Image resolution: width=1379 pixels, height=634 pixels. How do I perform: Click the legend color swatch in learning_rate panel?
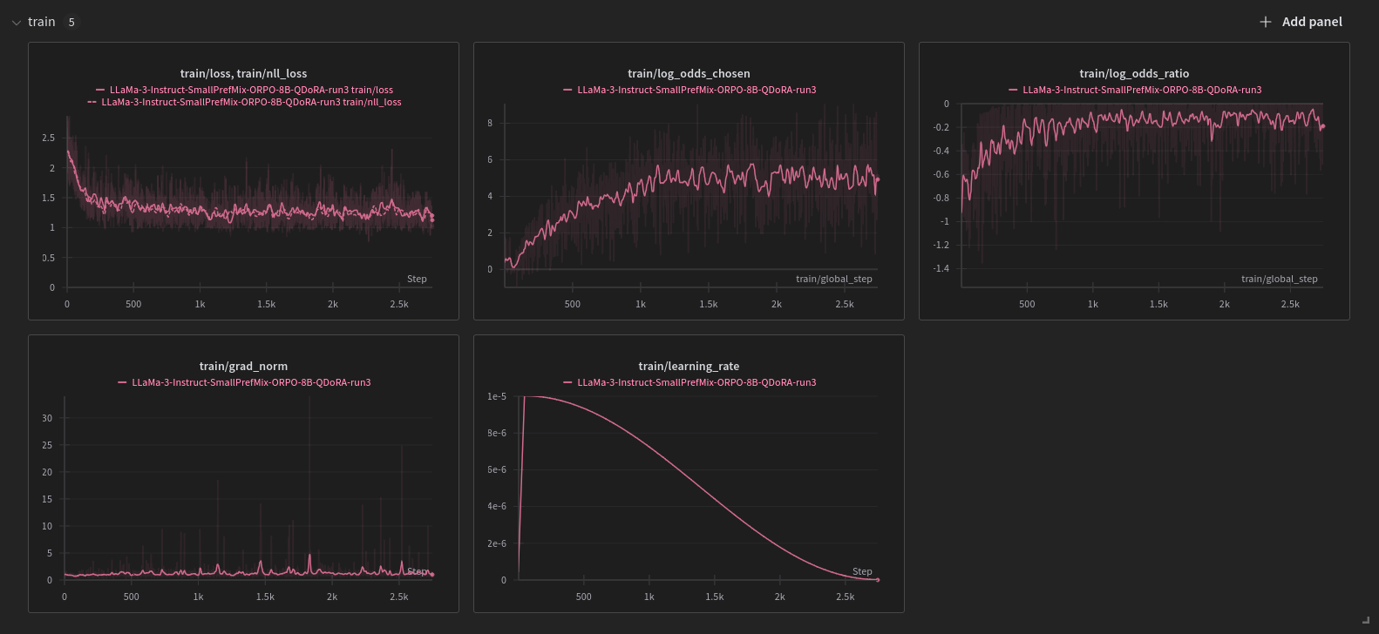(x=567, y=382)
